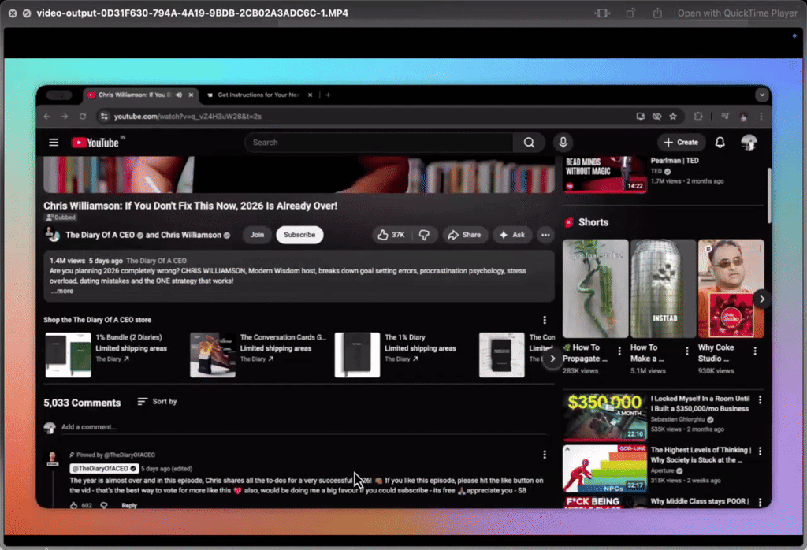
Task: Show more store products arrow
Action: pyautogui.click(x=552, y=359)
